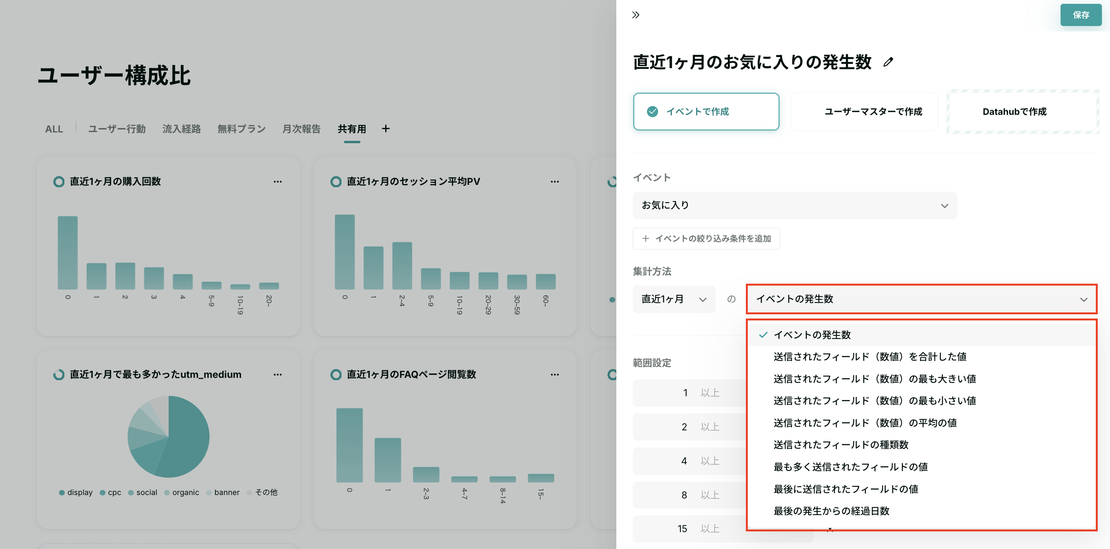Open more menu on 直近1ヶ月の購入回数 card

point(277,181)
